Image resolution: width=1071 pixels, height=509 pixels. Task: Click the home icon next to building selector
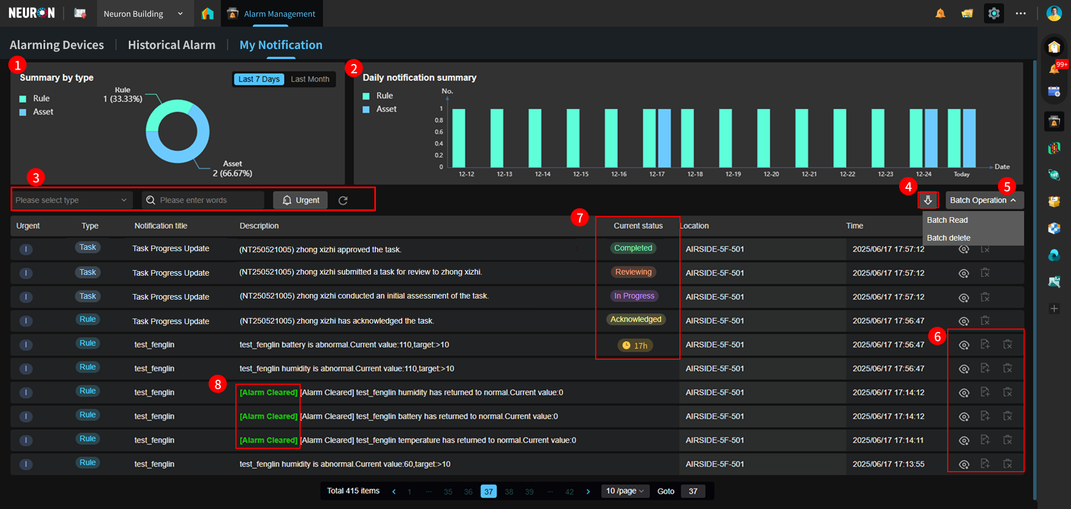point(208,13)
